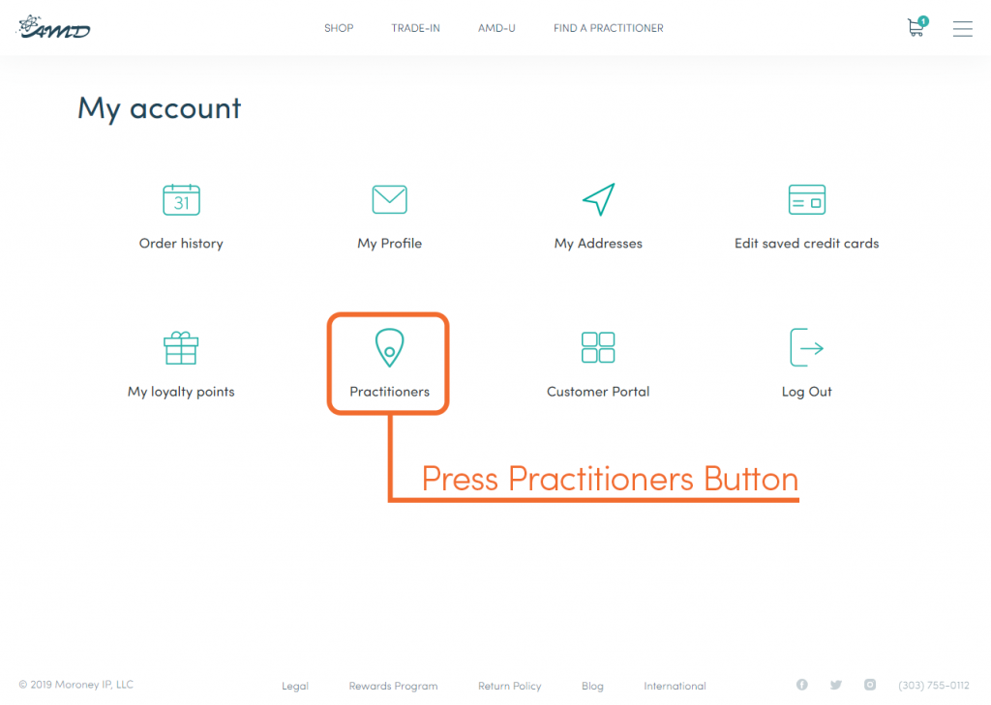Open the Return Policy link
Image resolution: width=991 pixels, height=705 pixels.
(509, 686)
